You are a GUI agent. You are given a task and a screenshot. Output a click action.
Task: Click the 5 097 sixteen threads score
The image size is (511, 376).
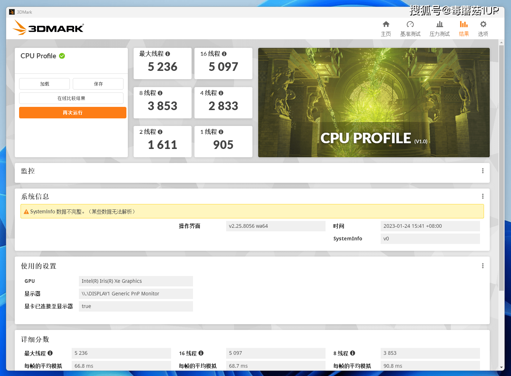point(223,67)
